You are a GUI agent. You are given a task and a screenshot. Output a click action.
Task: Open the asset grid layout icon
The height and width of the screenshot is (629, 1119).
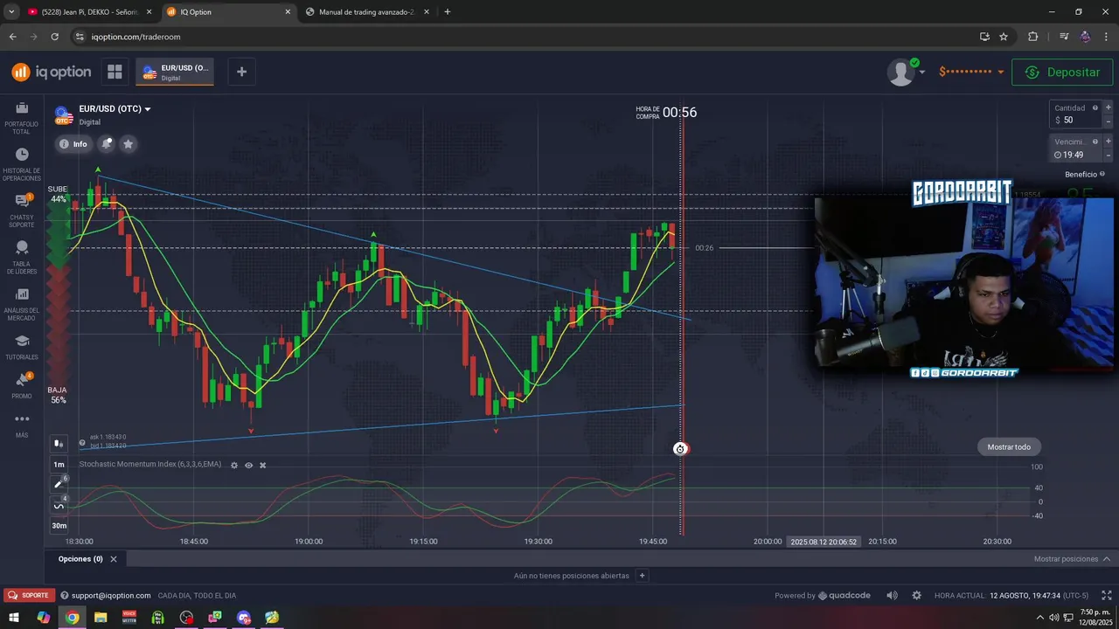[x=115, y=72]
